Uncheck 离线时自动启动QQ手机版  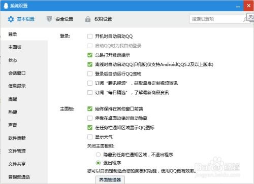(90, 64)
